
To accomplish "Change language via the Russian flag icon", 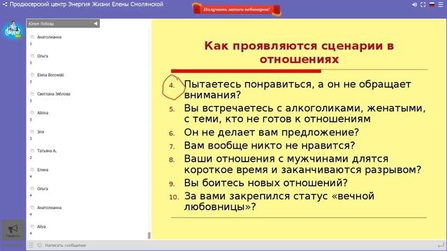I will pos(432,5).
